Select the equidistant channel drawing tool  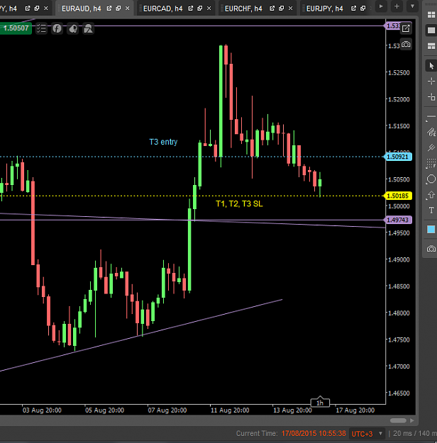pos(431,132)
